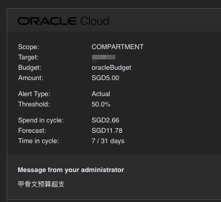Select the 'Target:' label

(x=28, y=57)
